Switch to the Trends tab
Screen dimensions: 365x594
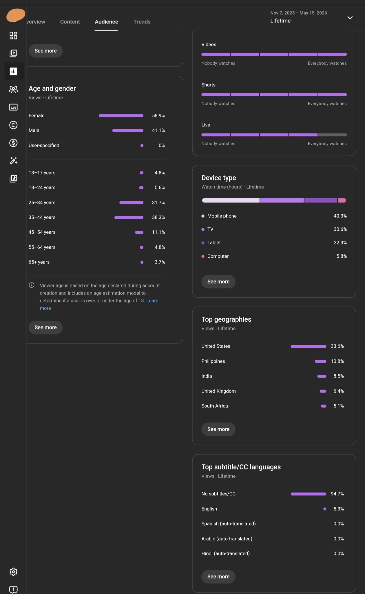(x=142, y=22)
